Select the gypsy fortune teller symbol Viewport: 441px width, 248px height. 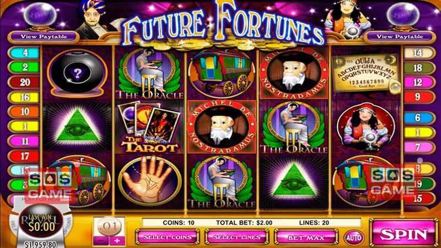(365, 128)
